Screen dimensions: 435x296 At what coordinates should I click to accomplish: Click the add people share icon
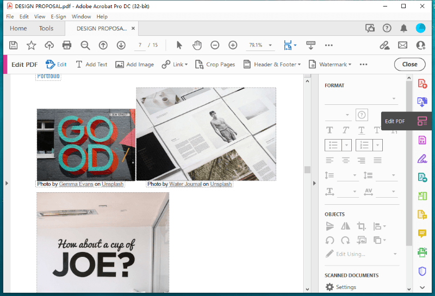[x=420, y=45]
